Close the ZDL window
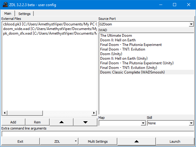This screenshot has height=147, width=196. (x=189, y=5)
